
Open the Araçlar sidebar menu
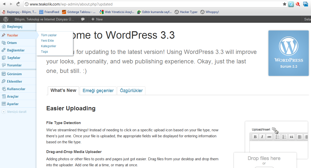(x=18, y=96)
